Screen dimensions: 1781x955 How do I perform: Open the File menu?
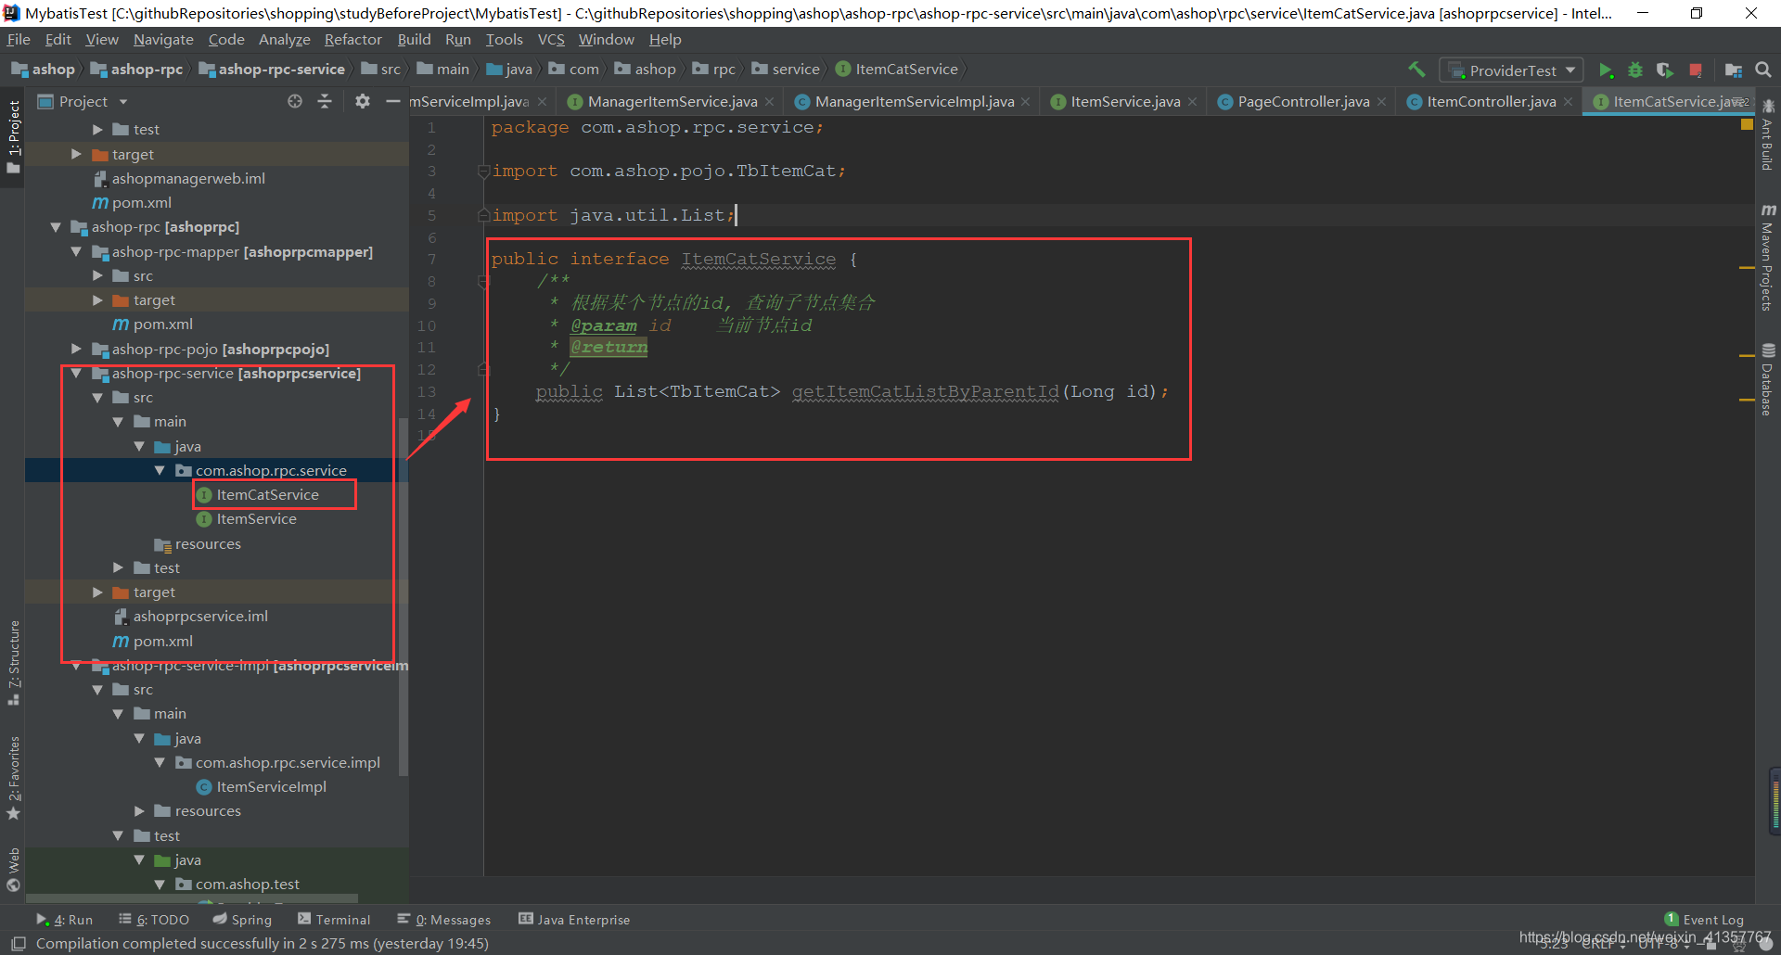(x=19, y=40)
